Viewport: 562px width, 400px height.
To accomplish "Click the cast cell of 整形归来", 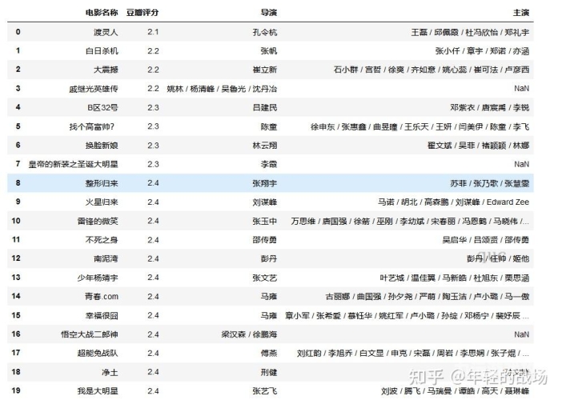I will (490, 183).
